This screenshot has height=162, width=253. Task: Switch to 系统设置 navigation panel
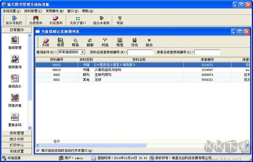tap(16, 151)
